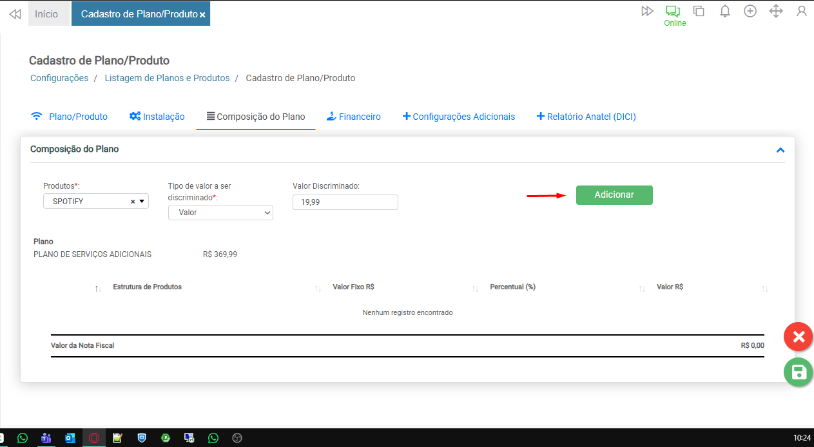Screen dimensions: 814x447
Task: Clear the SPOTIFY product selection
Action: [133, 202]
